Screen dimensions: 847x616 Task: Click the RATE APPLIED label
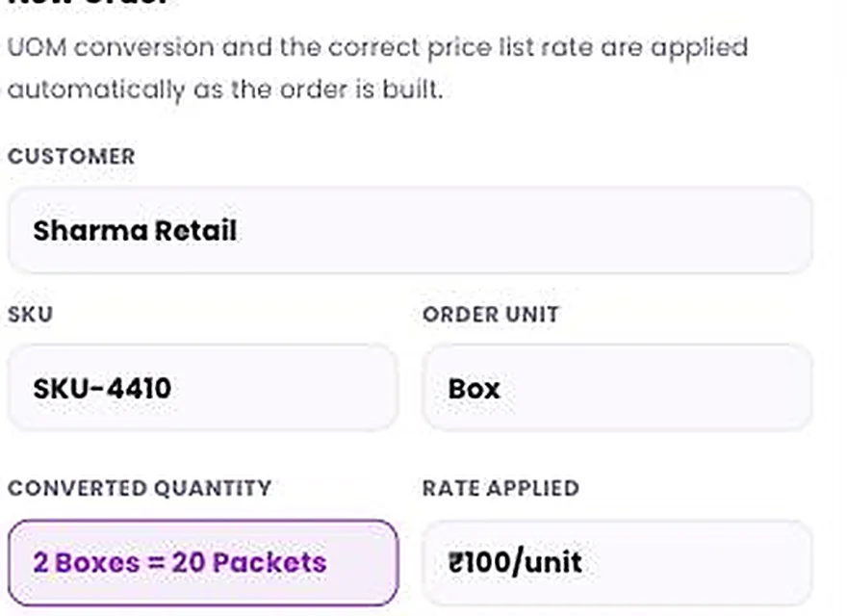pos(500,488)
